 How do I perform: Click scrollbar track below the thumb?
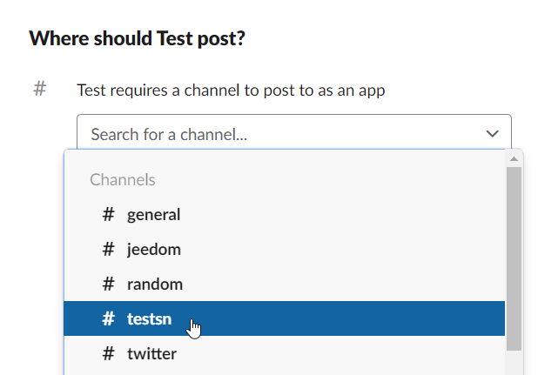click(x=514, y=363)
